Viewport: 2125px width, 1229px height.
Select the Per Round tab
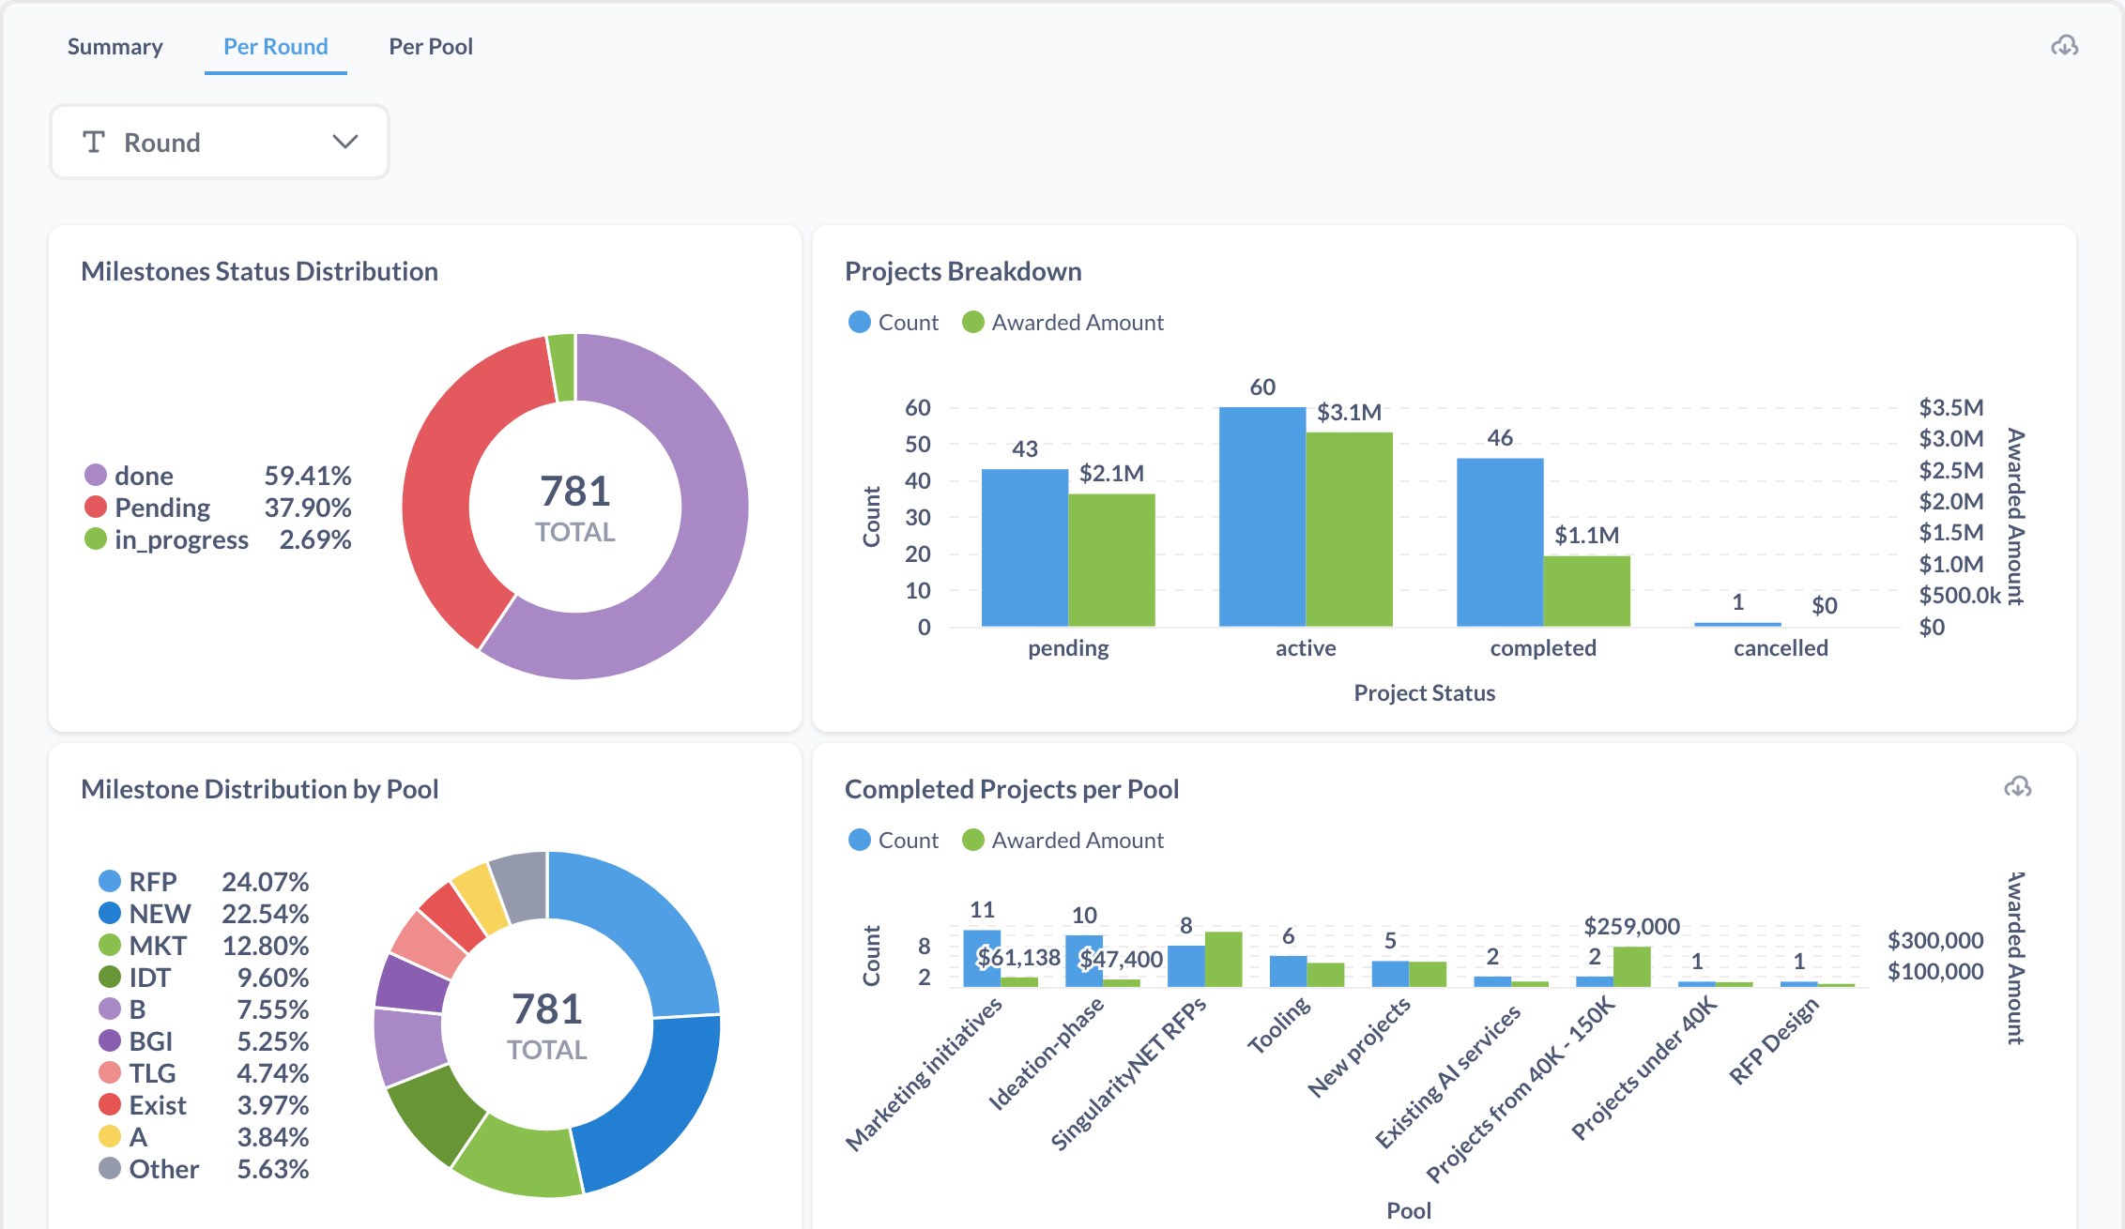pyautogui.click(x=276, y=46)
